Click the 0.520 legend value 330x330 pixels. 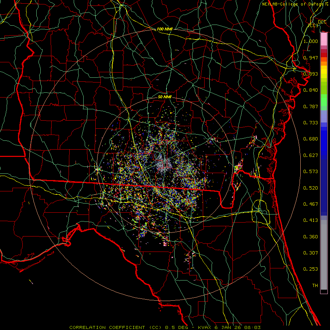[x=311, y=188]
